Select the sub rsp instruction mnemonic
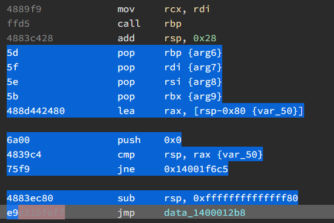Screen dimensions: 334x223 coord(126,198)
